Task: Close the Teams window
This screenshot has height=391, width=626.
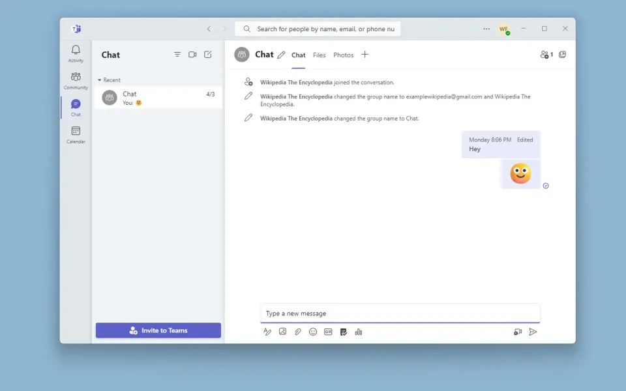Action: [x=565, y=28]
